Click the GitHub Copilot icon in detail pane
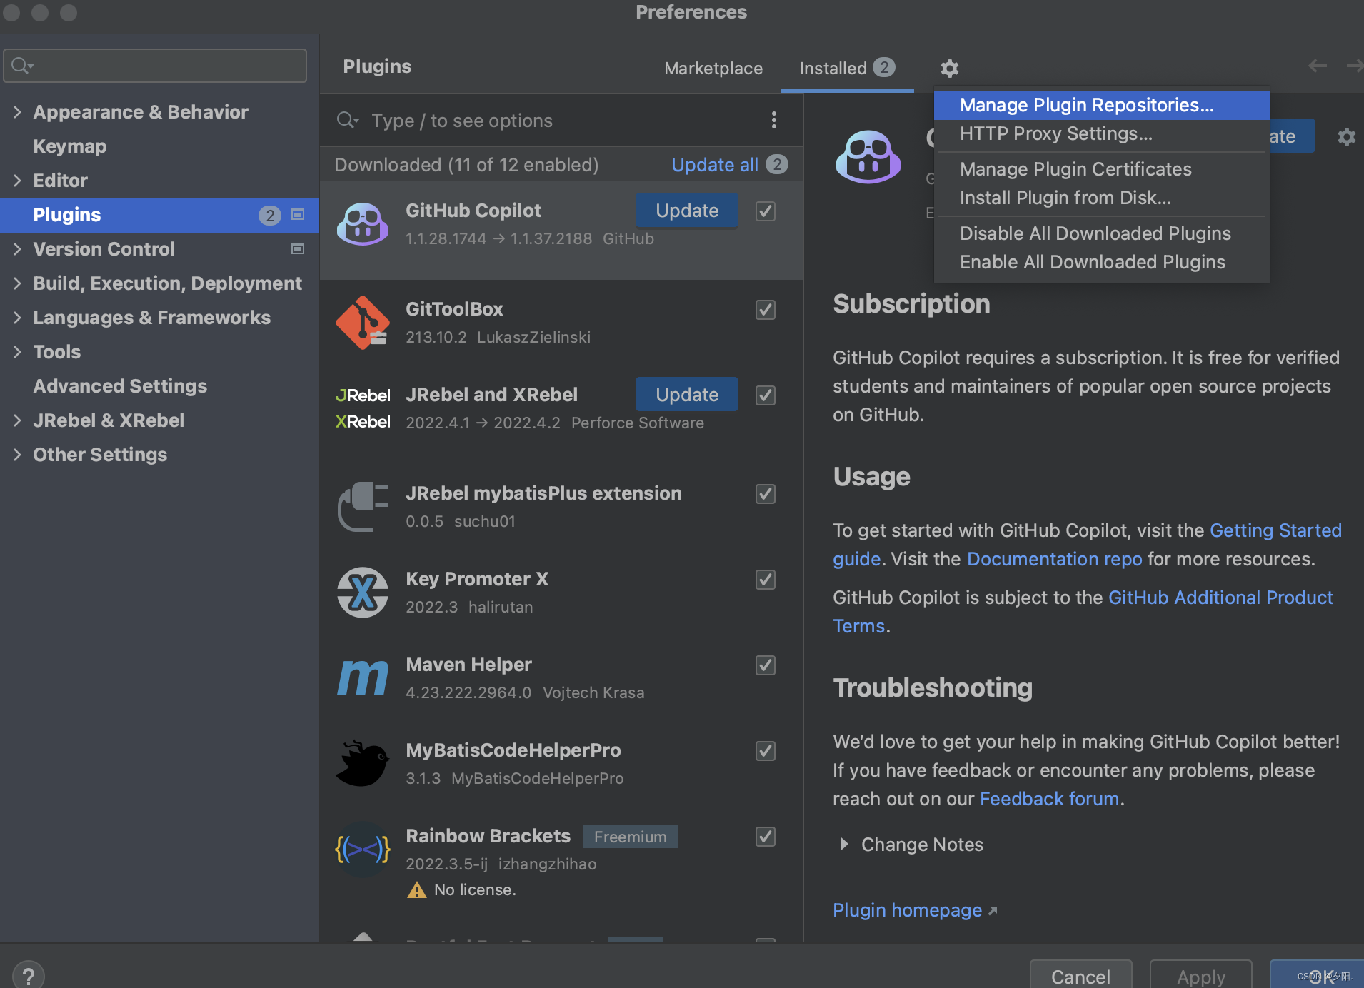This screenshot has width=1364, height=988. (x=868, y=156)
